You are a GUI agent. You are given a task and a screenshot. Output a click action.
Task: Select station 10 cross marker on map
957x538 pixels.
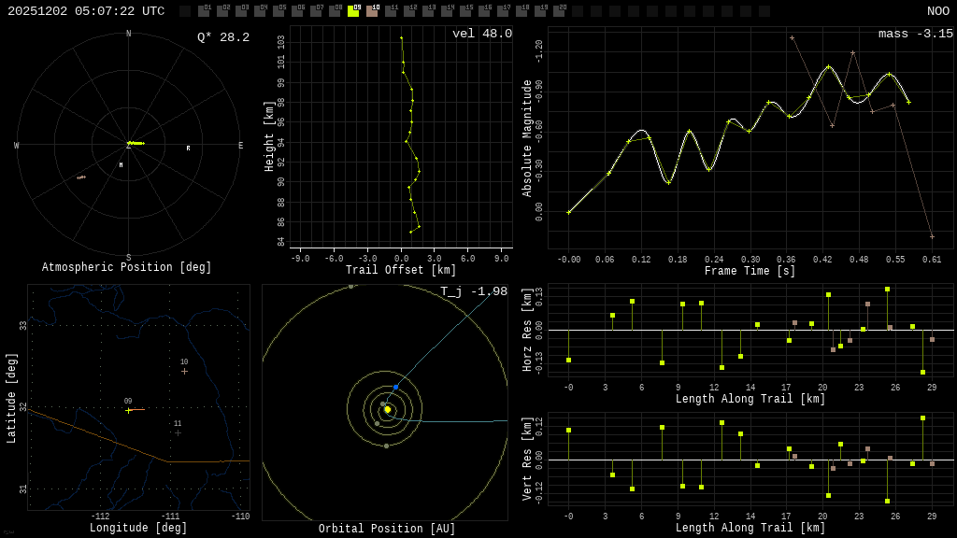point(184,371)
